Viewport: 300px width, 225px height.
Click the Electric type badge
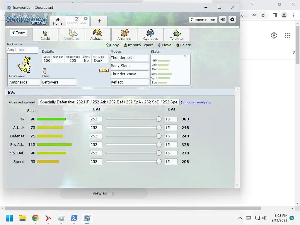(104, 71)
